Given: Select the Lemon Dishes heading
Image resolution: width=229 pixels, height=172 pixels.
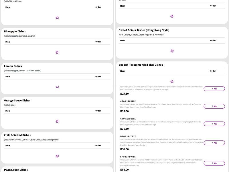Looking at the screenshot, I should coord(13,66).
